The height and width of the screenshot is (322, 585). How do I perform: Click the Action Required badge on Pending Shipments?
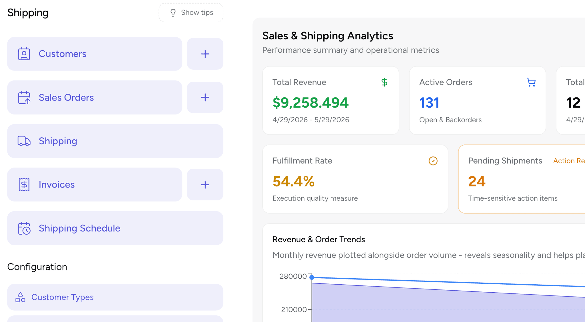(569, 161)
